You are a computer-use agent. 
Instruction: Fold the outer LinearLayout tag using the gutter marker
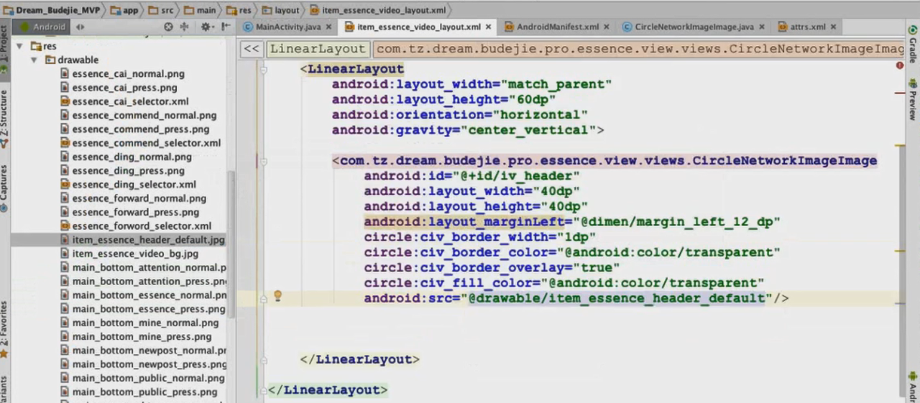click(x=263, y=70)
